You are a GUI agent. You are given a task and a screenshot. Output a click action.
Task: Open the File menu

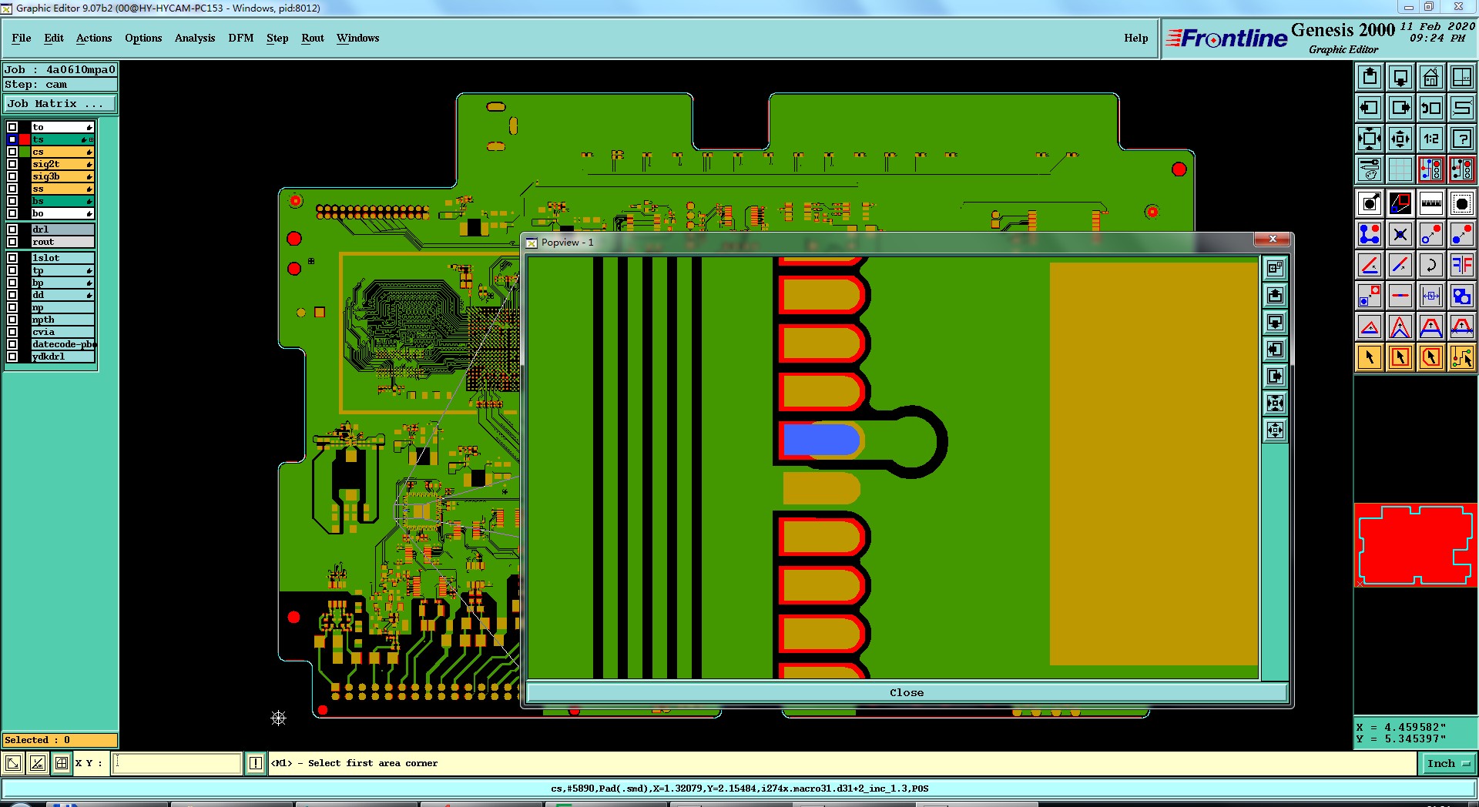(x=22, y=38)
